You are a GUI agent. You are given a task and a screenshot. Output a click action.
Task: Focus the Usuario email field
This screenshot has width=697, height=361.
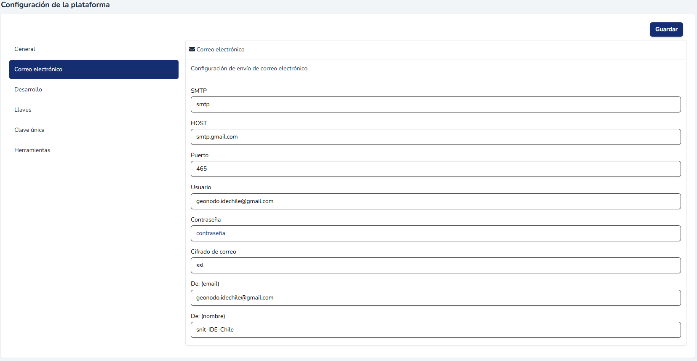436,201
